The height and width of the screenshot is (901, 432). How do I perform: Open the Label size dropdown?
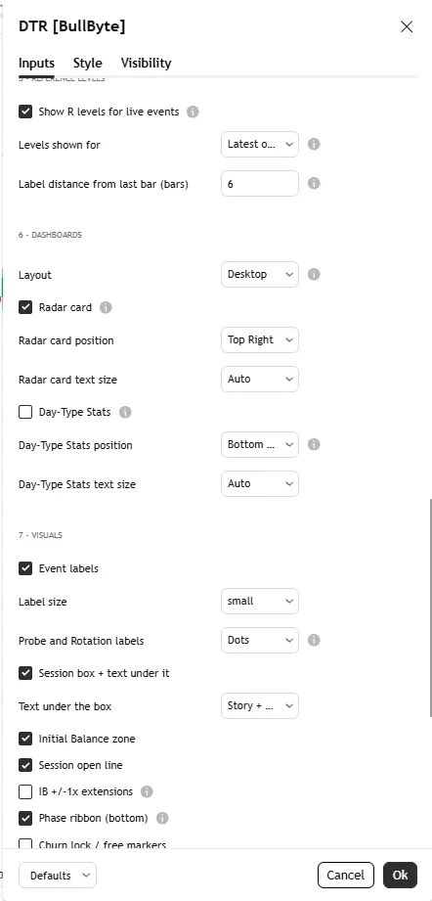[x=260, y=601]
